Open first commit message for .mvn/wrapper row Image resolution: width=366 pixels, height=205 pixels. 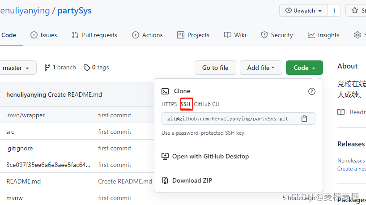click(115, 115)
